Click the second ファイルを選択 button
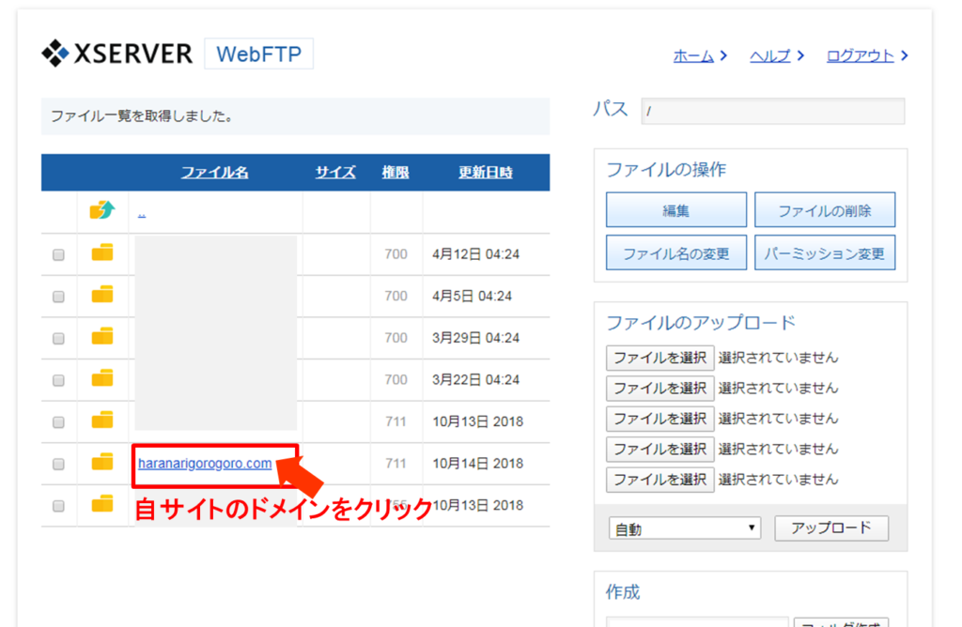The width and height of the screenshot is (962, 627). pyautogui.click(x=660, y=388)
